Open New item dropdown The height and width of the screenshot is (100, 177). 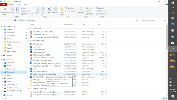(x=70, y=8)
